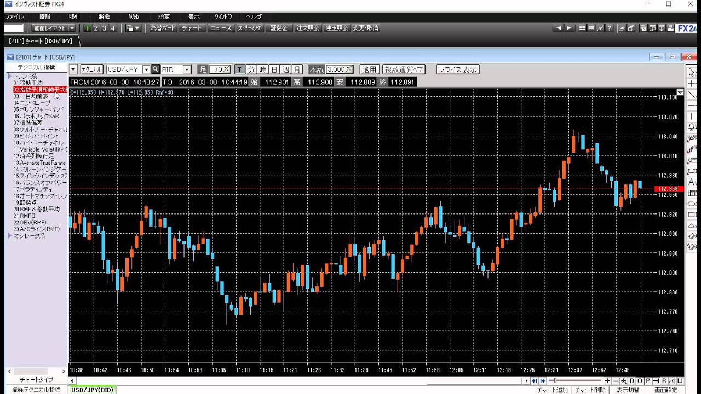Select the triangle drawing tool
Screen dimensions: 701x394
coord(692,225)
